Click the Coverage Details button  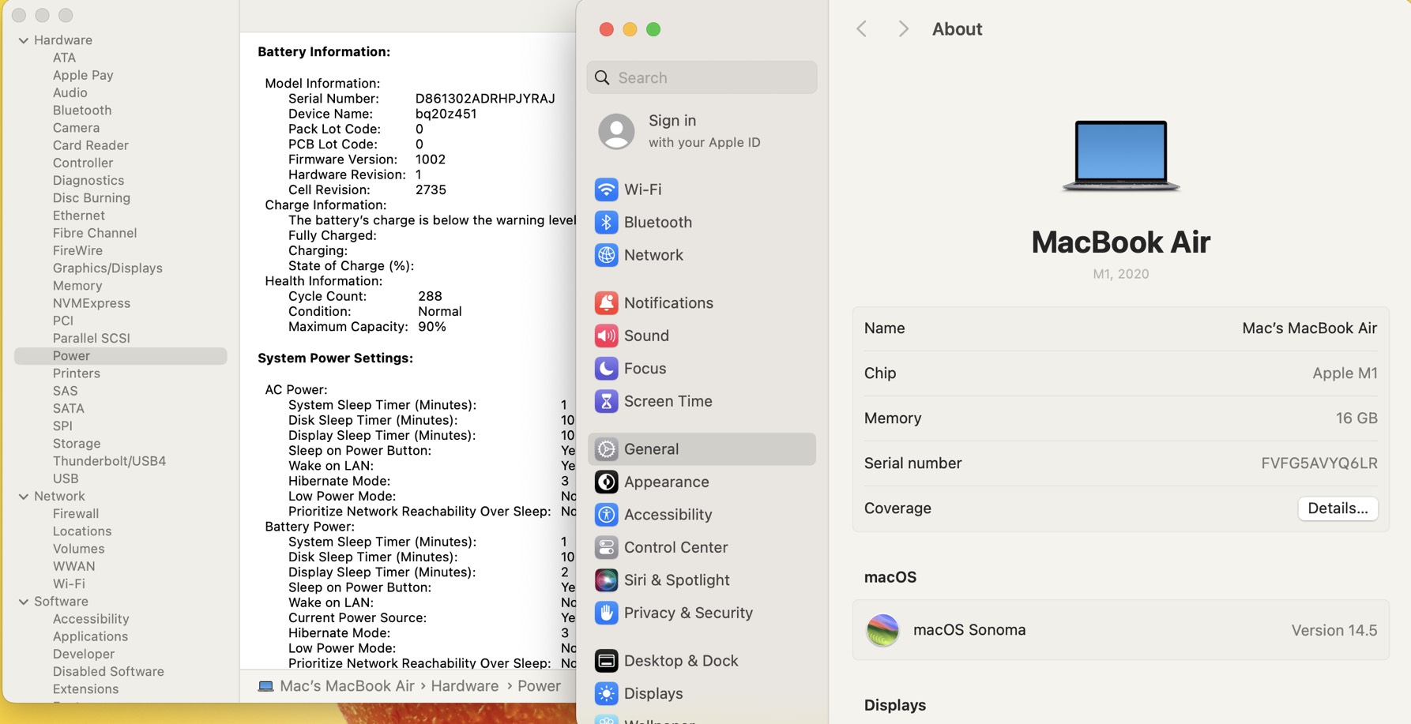(1337, 508)
